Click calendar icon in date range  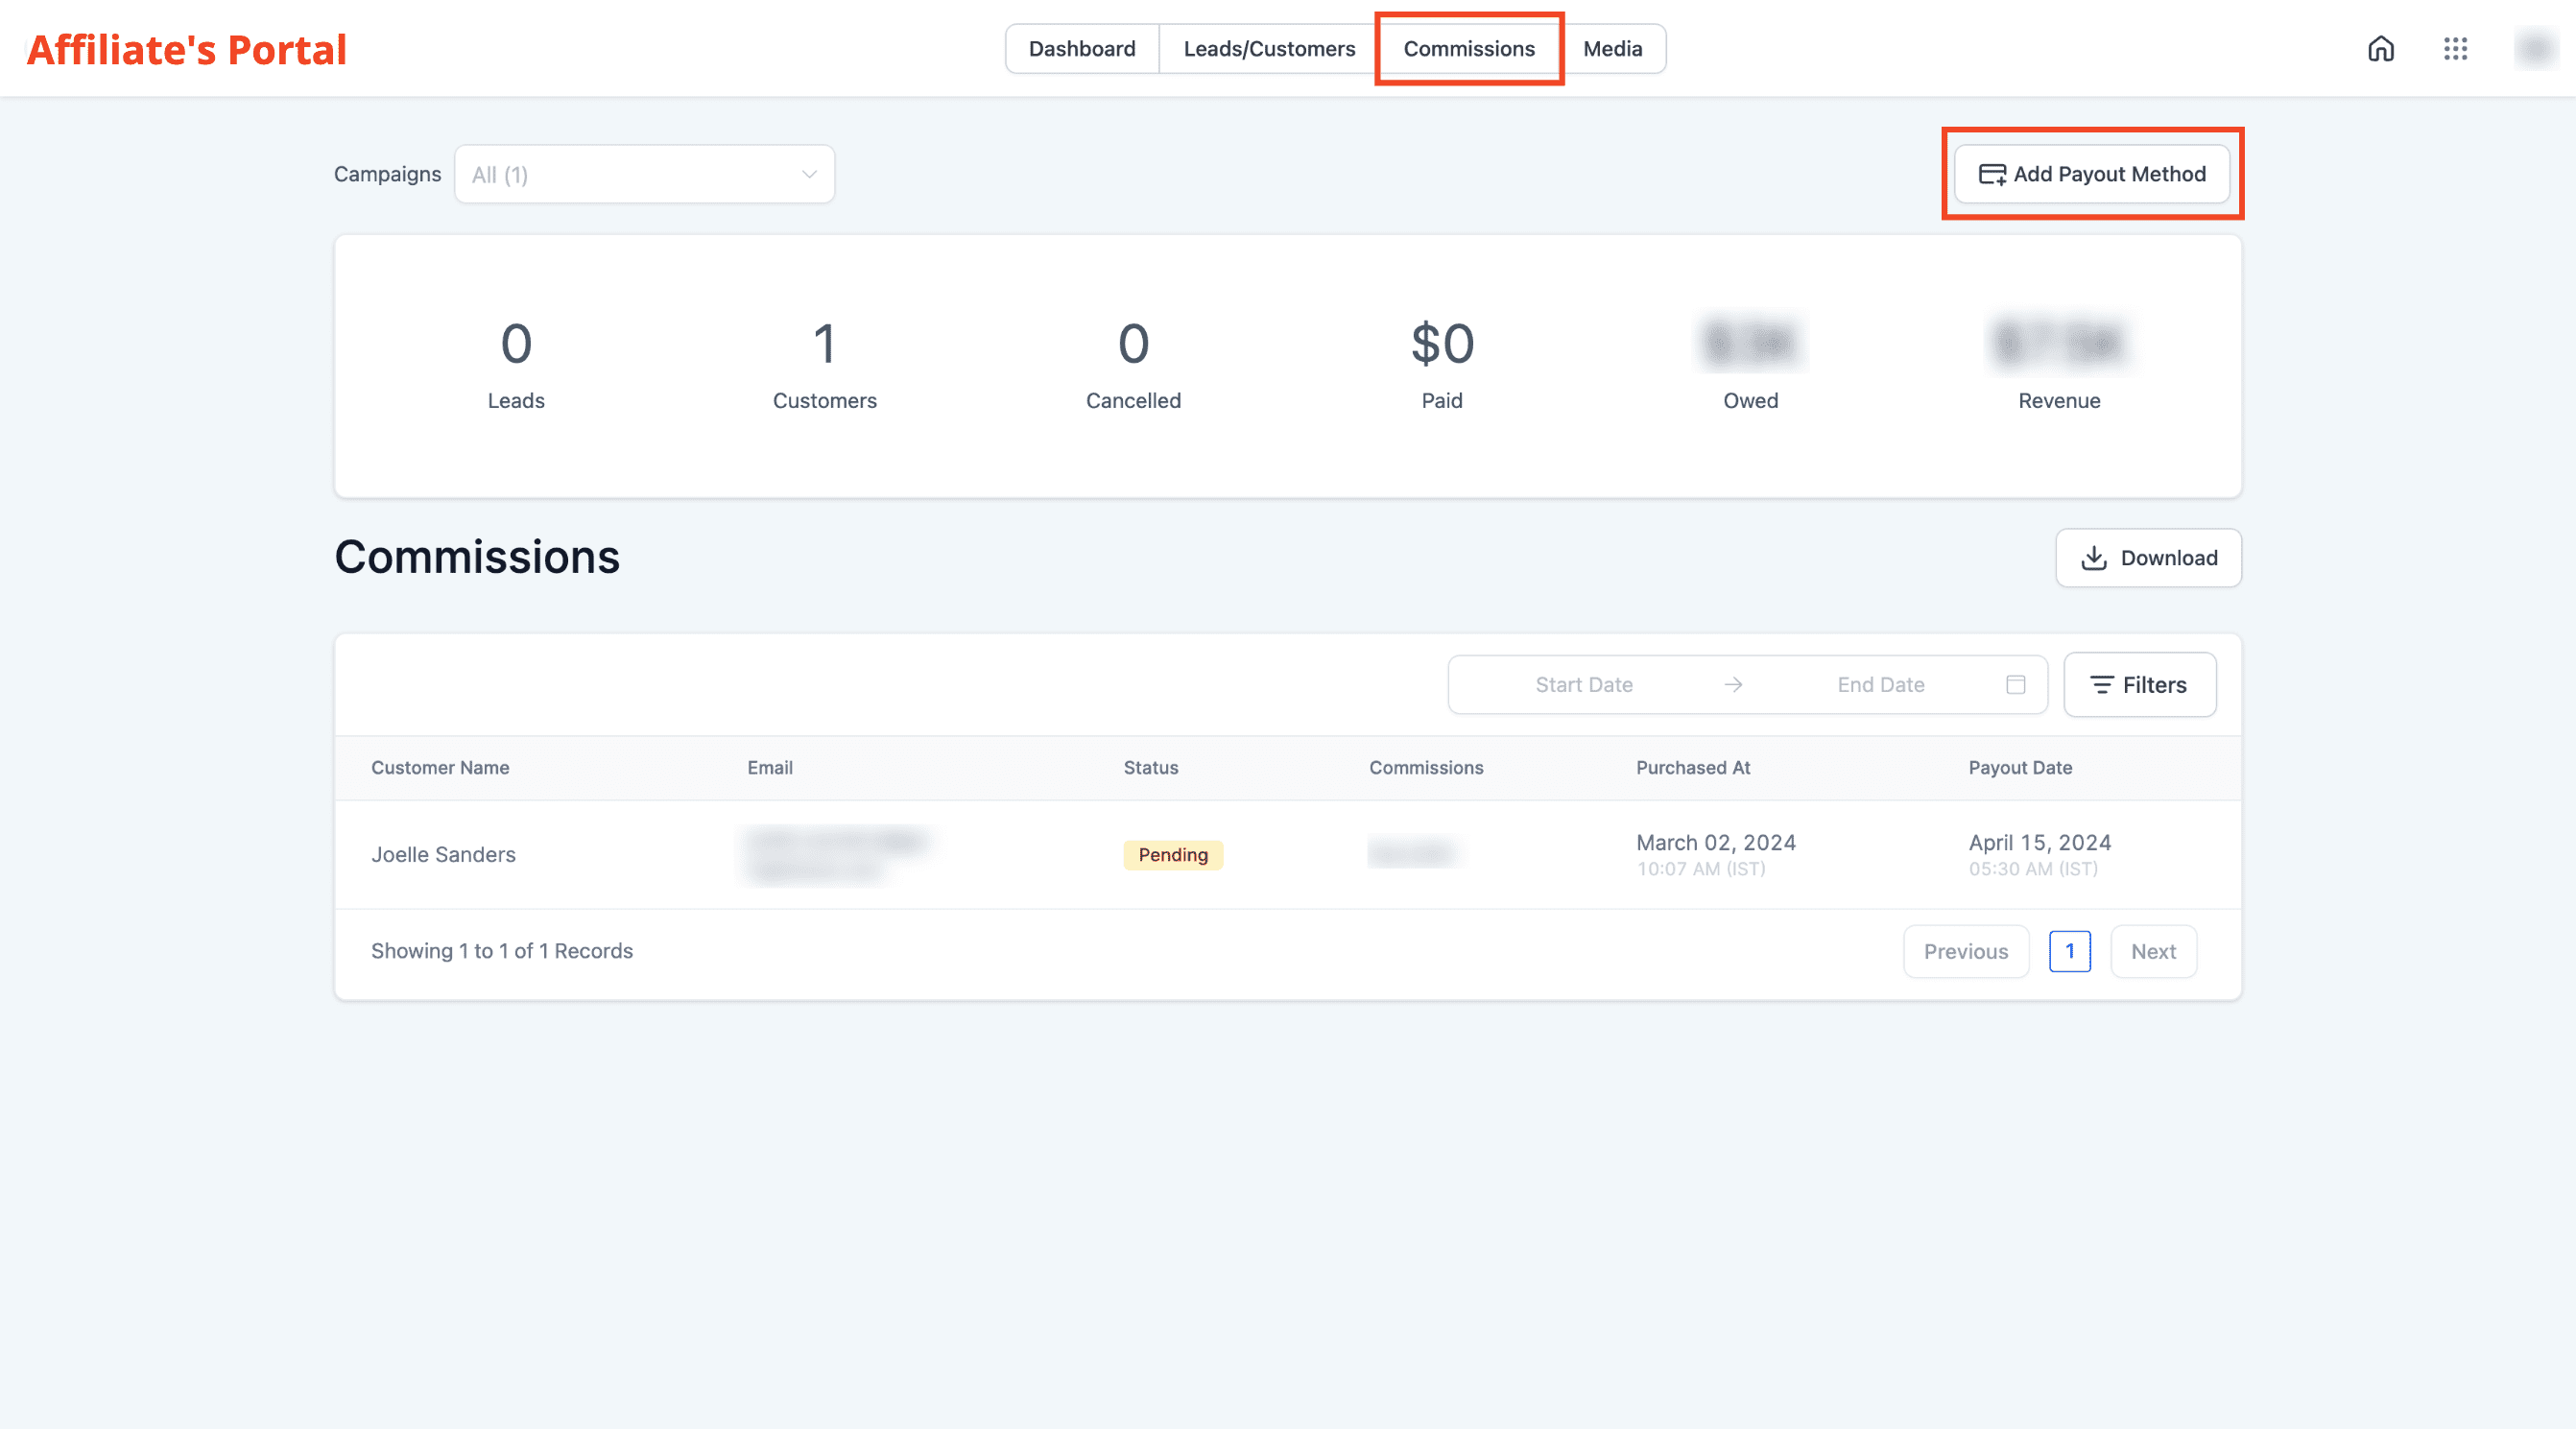(2016, 685)
